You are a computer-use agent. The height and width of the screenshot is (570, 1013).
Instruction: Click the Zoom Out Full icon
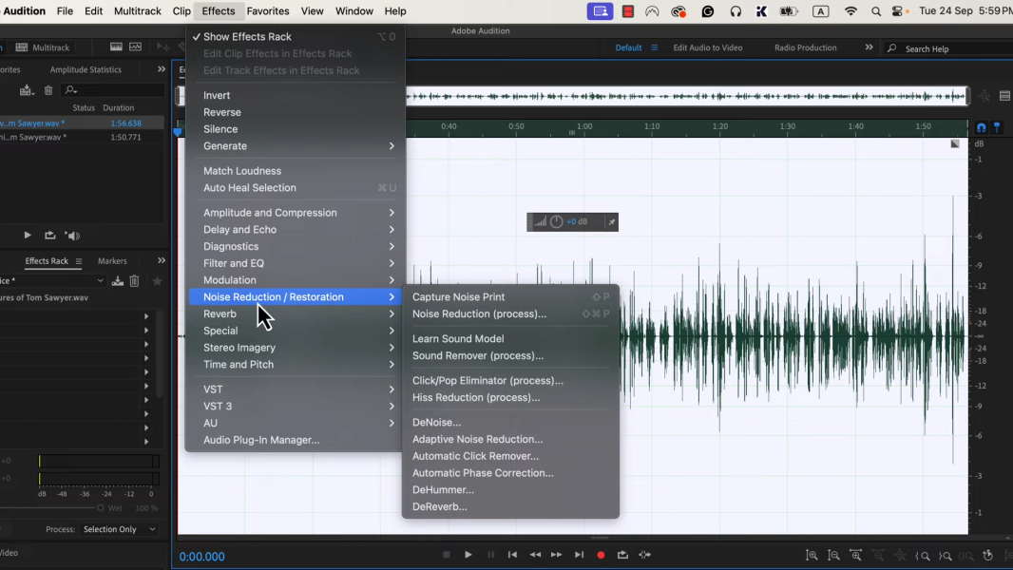(899, 555)
